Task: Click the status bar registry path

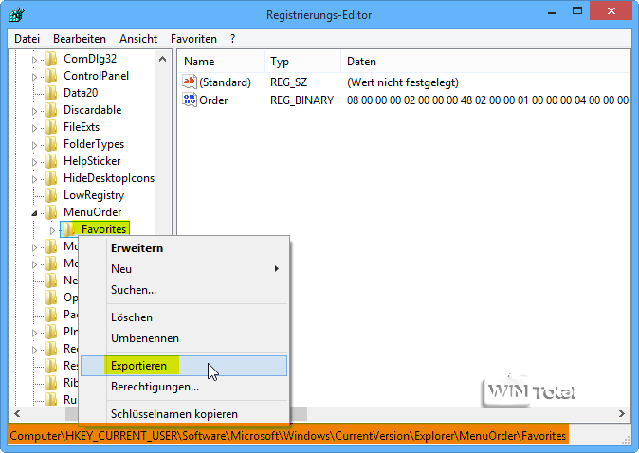Action: click(x=288, y=436)
